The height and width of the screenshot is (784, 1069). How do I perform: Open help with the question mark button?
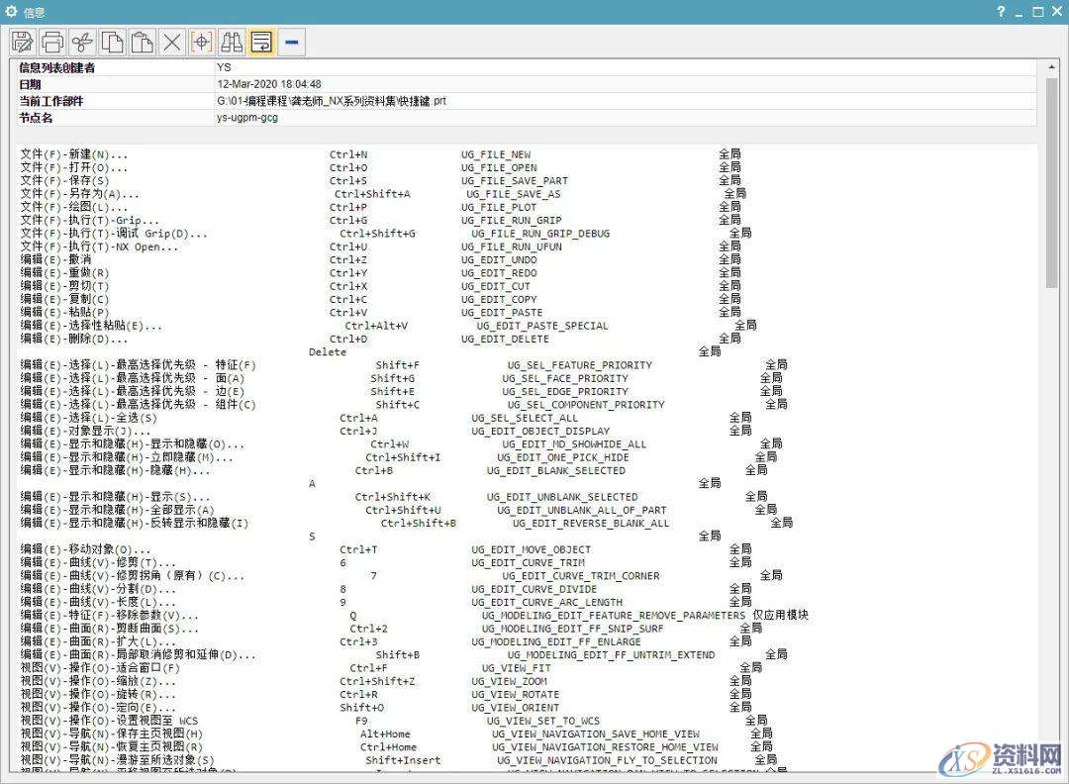[1001, 12]
